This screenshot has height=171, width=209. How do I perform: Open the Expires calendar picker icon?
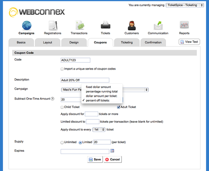coord(112,151)
